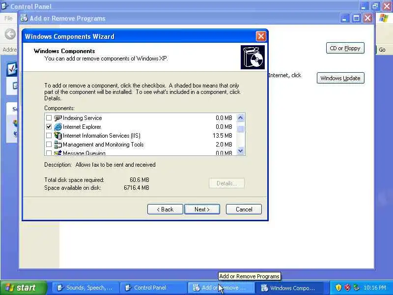393x295 pixels.
Task: Select the Indexing Service row label
Action: click(x=82, y=118)
